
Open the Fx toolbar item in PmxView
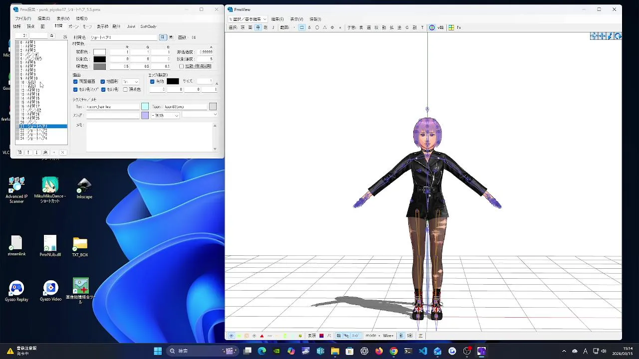tap(459, 27)
